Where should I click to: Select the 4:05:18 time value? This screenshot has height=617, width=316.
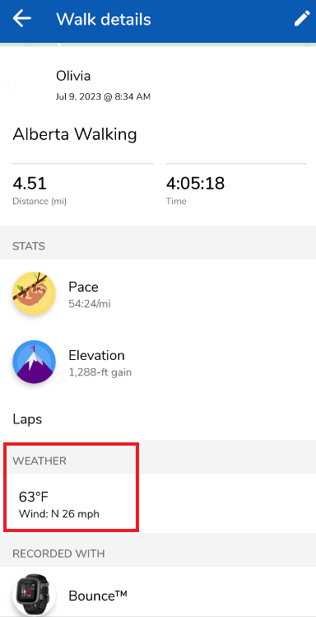(195, 184)
